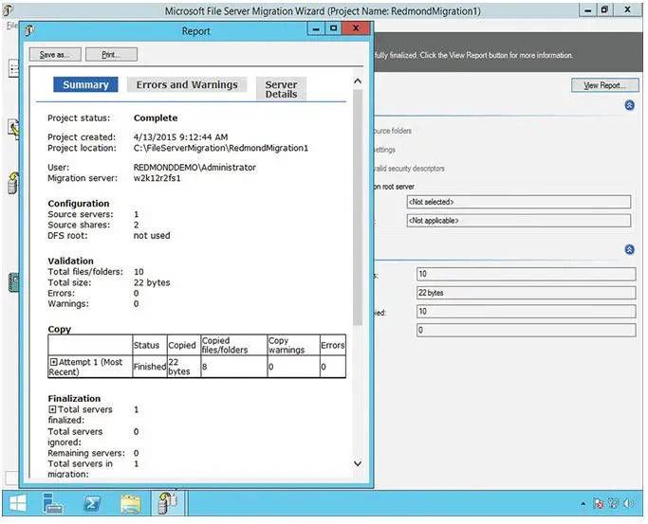This screenshot has height=524, width=648.
Task: Click the migration server name 'w2k12r2fs1'
Action: (x=157, y=178)
